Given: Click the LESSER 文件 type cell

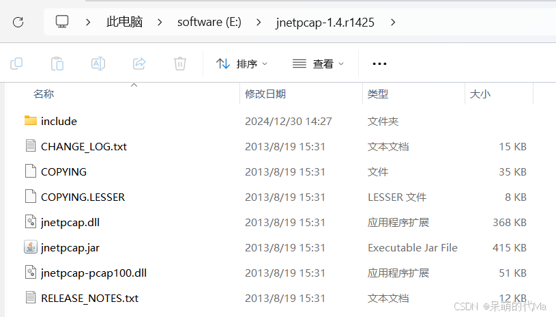Looking at the screenshot, I should tap(397, 197).
